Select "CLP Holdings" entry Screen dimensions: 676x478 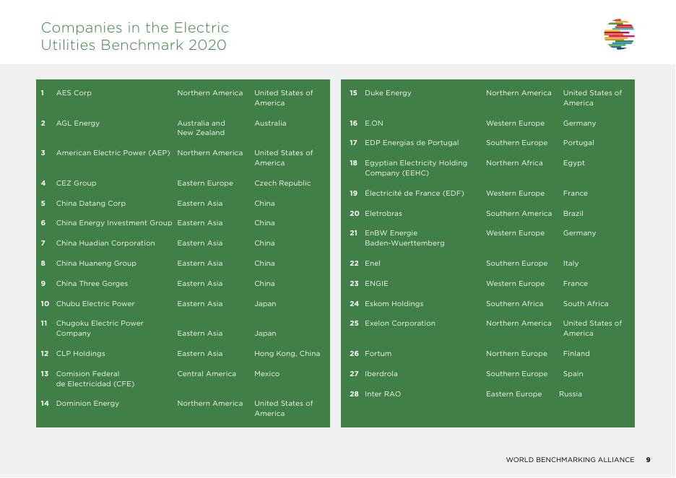click(x=80, y=354)
